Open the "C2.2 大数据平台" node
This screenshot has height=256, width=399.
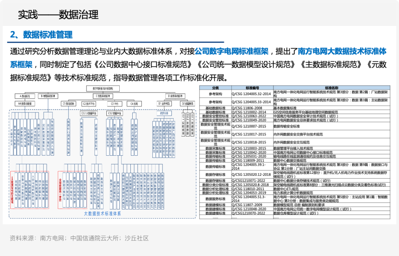click(x=89, y=113)
